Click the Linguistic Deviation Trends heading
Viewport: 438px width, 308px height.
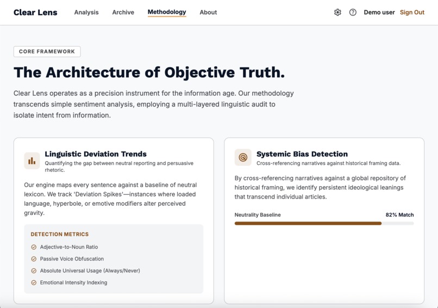point(96,154)
